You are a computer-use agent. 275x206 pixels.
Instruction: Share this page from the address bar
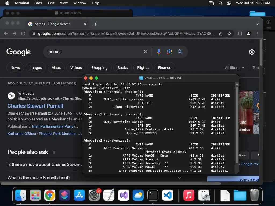click(x=221, y=34)
